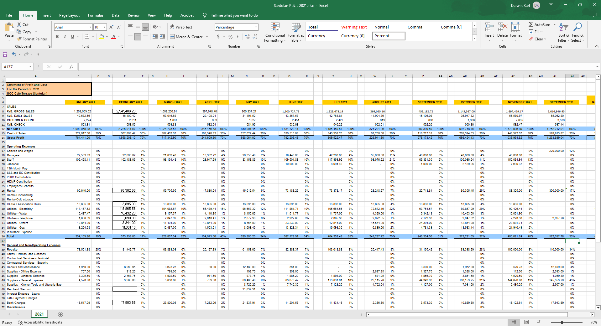Screen dimensions: 601x326
Task: Toggle Wrap Text option
Action: pos(181,27)
